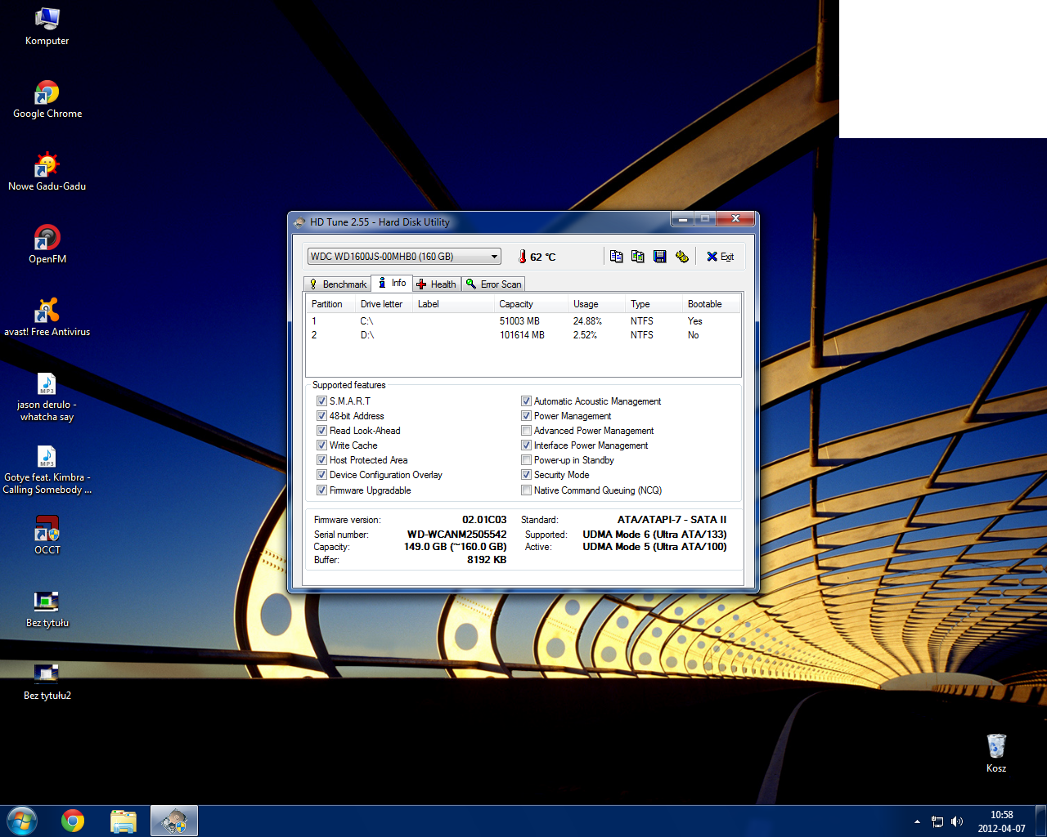The width and height of the screenshot is (1047, 837).
Task: Open Google Chrome desktop shortcut
Action: (x=47, y=100)
